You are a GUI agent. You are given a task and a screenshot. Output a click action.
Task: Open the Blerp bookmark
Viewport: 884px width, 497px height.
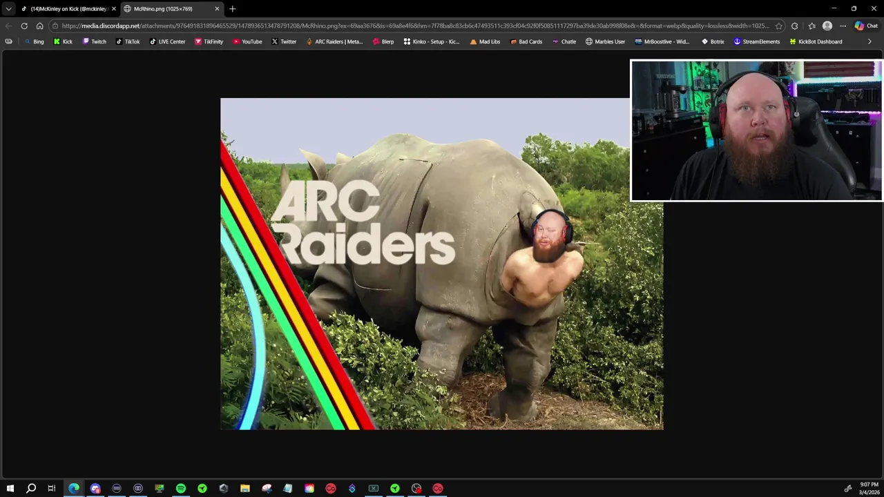pyautogui.click(x=383, y=41)
